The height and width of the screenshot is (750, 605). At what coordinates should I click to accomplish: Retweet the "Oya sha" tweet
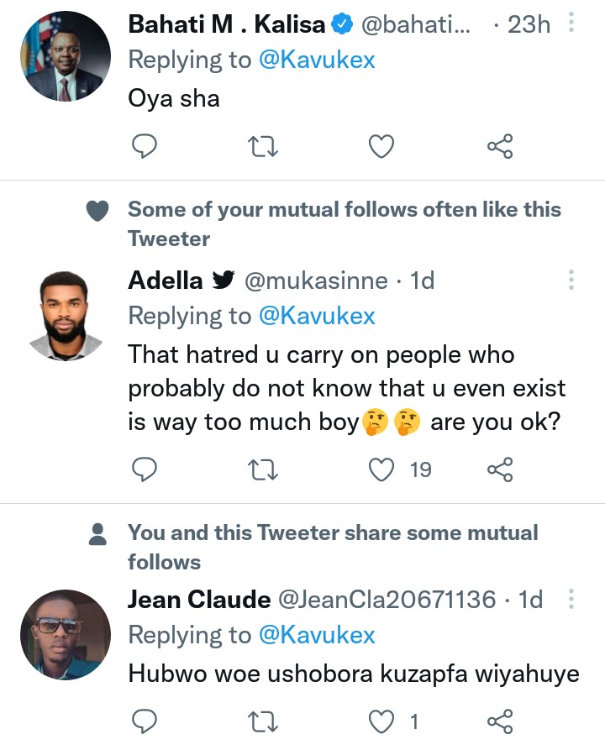pyautogui.click(x=263, y=147)
